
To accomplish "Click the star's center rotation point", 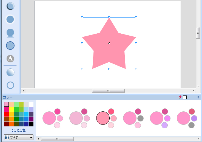I will point(109,43).
